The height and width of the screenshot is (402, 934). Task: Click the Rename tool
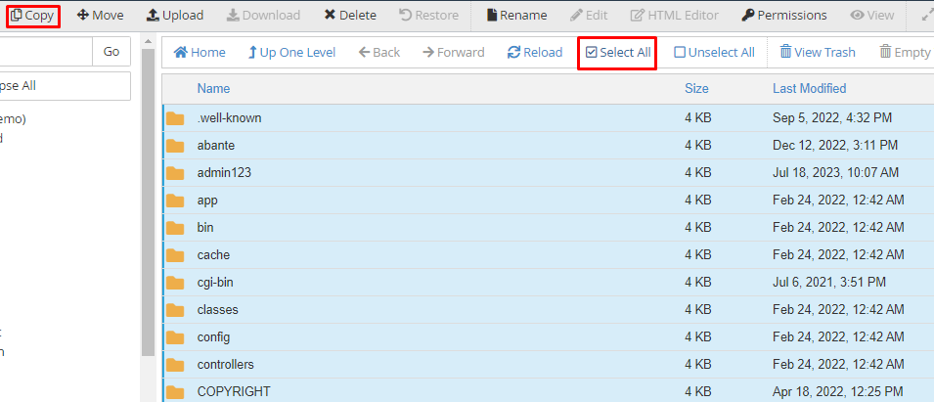click(516, 16)
